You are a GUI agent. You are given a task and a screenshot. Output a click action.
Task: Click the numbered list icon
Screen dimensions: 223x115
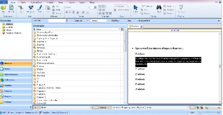[x=103, y=6]
